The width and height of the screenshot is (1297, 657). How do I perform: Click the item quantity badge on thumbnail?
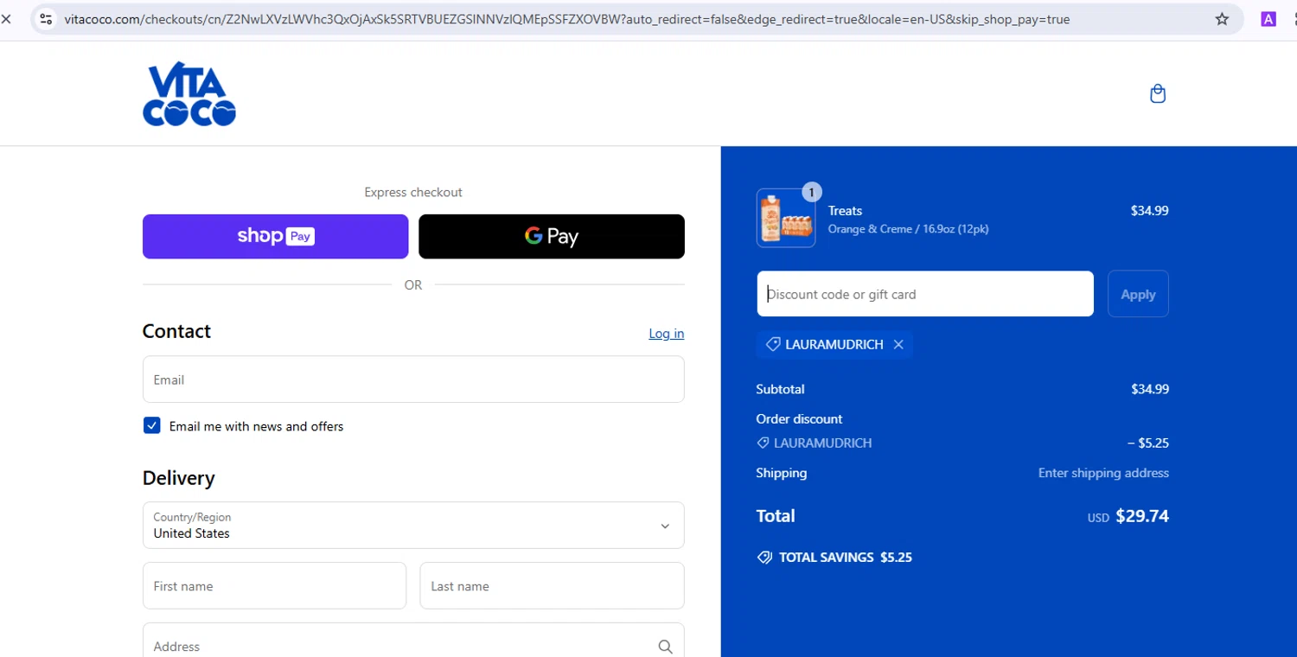click(811, 192)
